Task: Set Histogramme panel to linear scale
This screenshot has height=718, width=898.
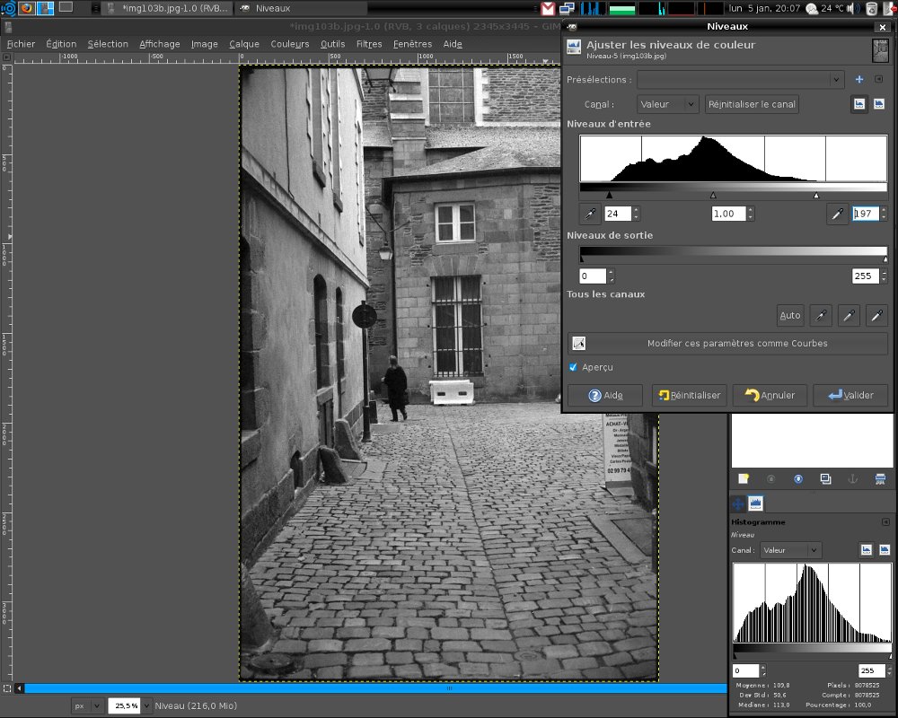Action: [x=867, y=550]
